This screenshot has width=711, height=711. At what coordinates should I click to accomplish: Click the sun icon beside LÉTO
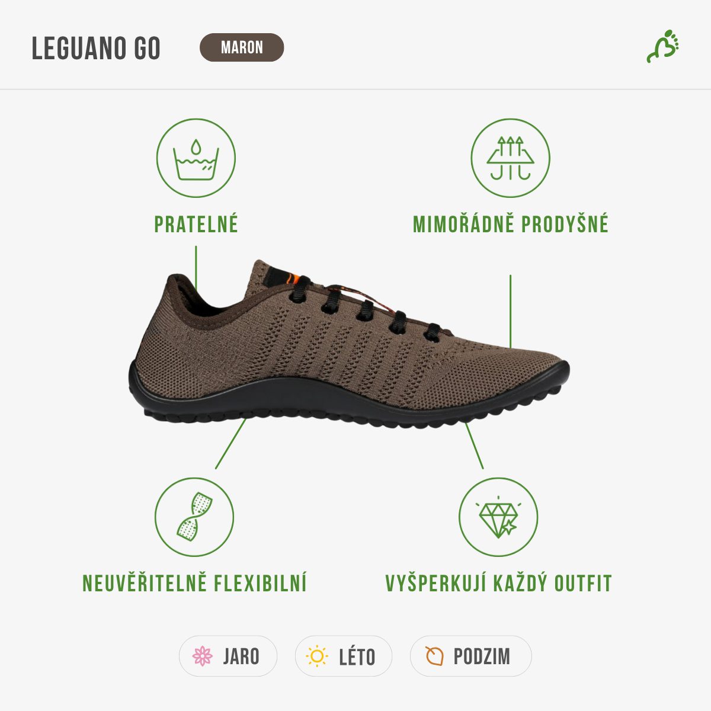click(317, 656)
